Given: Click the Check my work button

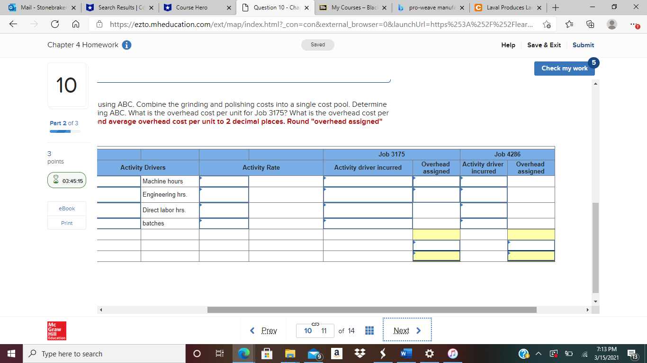Looking at the screenshot, I should [x=565, y=68].
